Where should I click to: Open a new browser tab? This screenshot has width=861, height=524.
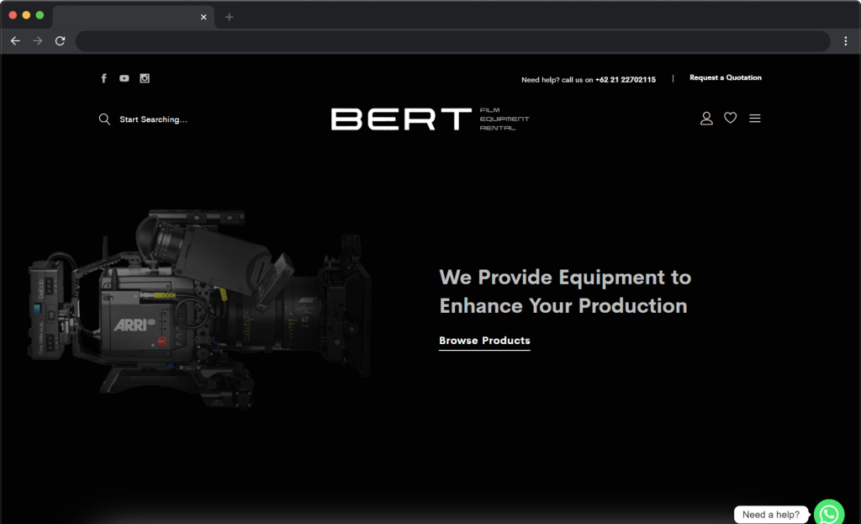pyautogui.click(x=229, y=17)
